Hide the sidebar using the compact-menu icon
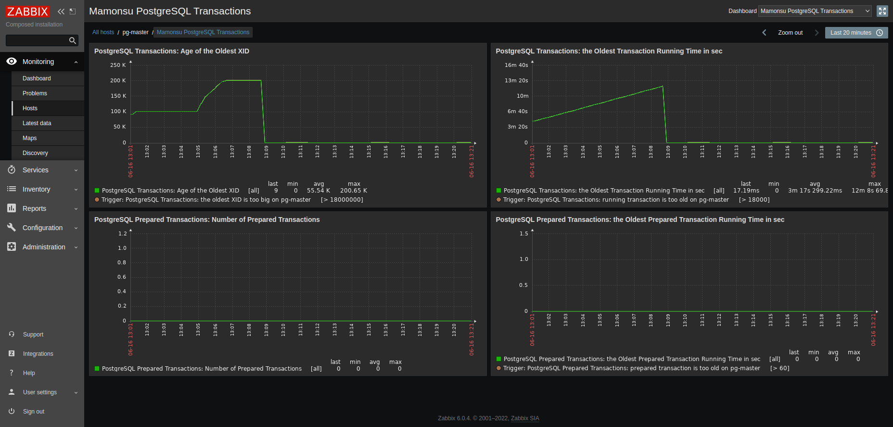Image resolution: width=893 pixels, height=427 pixels. pyautogui.click(x=73, y=12)
